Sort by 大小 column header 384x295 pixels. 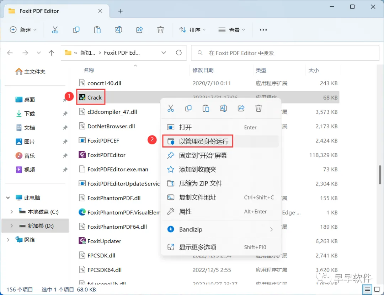click(x=314, y=70)
